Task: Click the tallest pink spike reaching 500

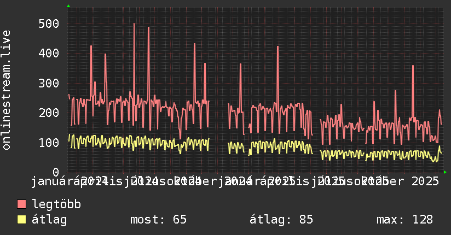Action: [134, 26]
